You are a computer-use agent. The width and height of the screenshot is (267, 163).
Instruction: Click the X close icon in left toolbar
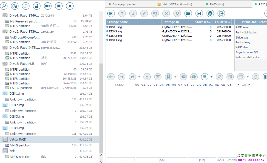(x=70, y=6)
